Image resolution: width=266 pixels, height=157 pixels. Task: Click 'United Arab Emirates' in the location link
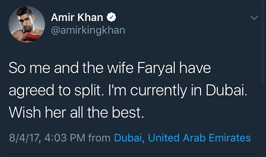[199, 137]
